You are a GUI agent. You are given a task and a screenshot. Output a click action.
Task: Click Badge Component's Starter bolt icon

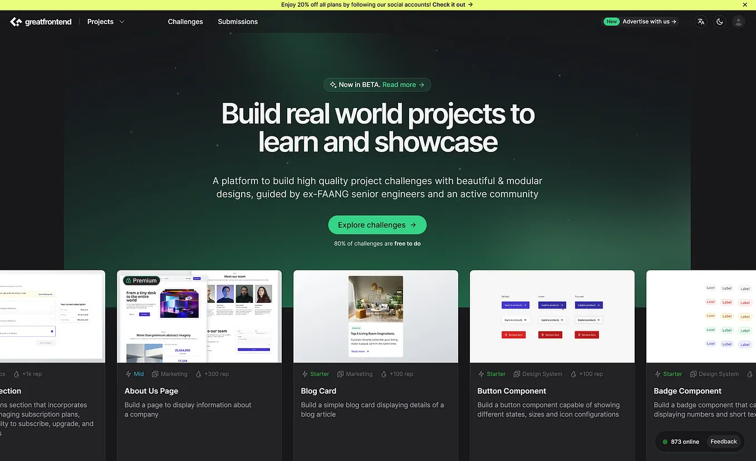pyautogui.click(x=657, y=374)
